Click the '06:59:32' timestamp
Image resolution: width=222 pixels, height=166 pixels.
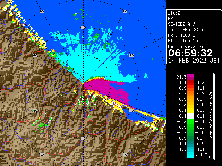tap(190, 53)
